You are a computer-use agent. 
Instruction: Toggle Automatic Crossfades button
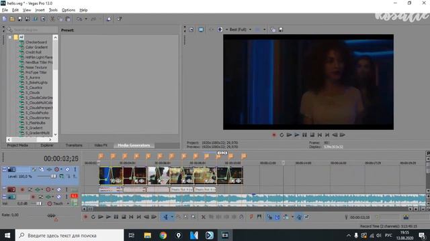[x=277, y=217]
